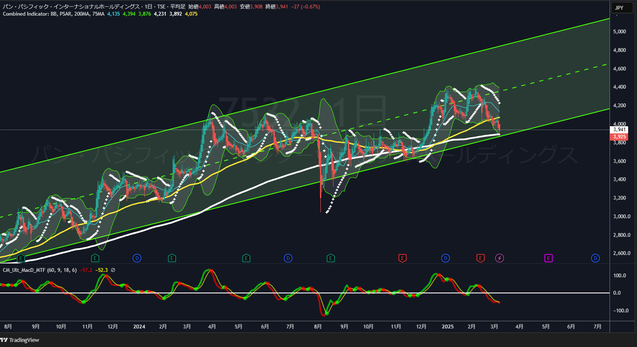
Task: Click the empty-set icon beside the MACD legend
Action: 113,270
